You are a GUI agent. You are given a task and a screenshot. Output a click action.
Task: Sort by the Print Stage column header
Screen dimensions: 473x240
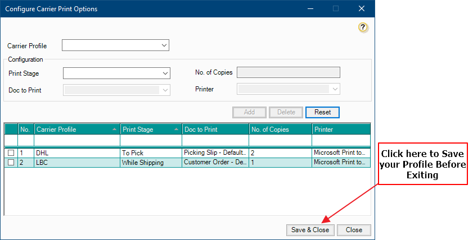pyautogui.click(x=151, y=130)
